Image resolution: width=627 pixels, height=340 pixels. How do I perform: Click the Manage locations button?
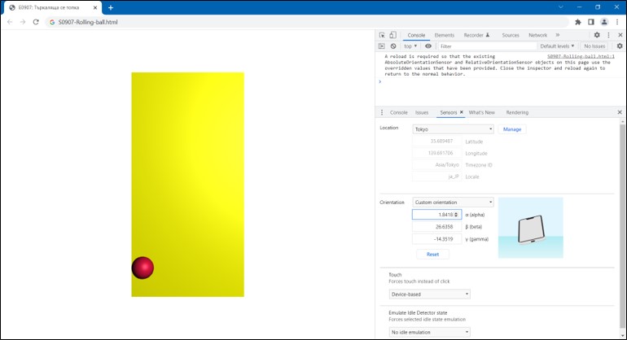click(511, 129)
